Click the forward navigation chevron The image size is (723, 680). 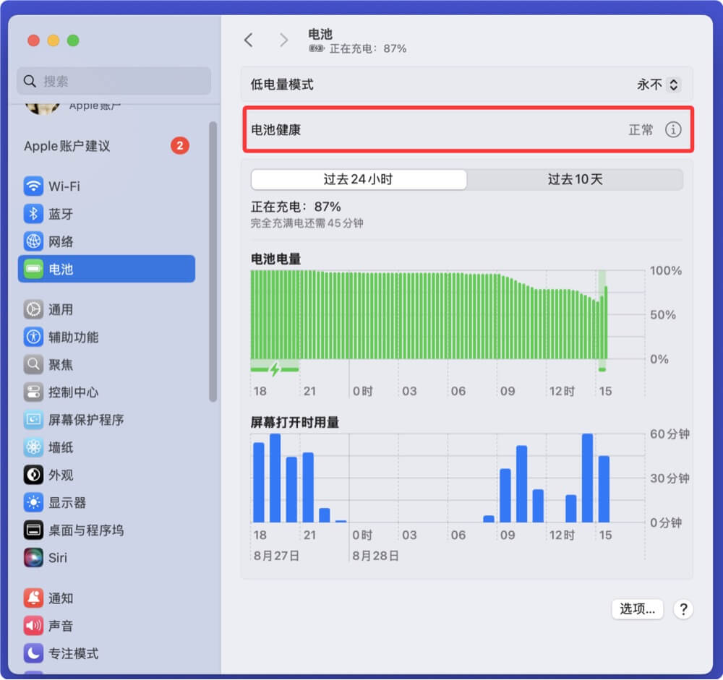283,40
